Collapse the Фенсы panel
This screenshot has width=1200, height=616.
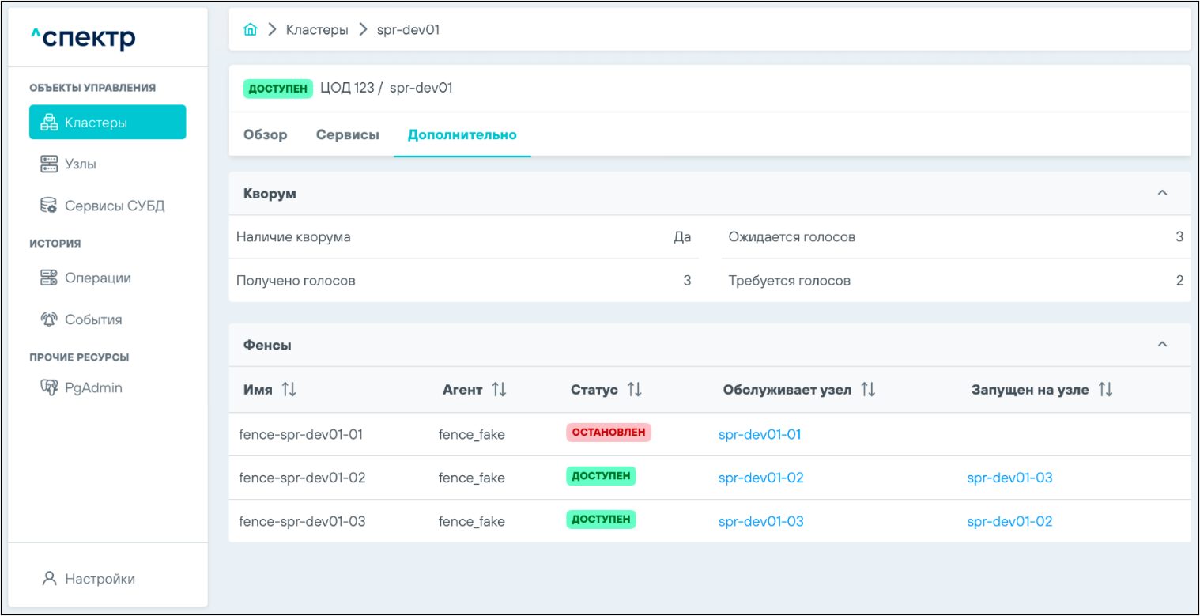(x=1162, y=344)
